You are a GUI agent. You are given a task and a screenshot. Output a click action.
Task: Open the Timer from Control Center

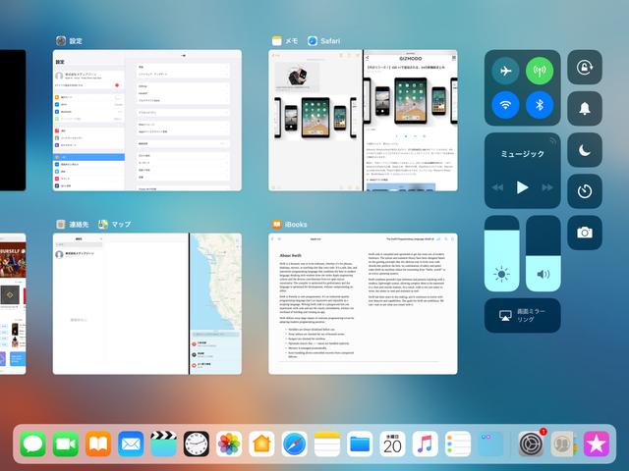[585, 191]
